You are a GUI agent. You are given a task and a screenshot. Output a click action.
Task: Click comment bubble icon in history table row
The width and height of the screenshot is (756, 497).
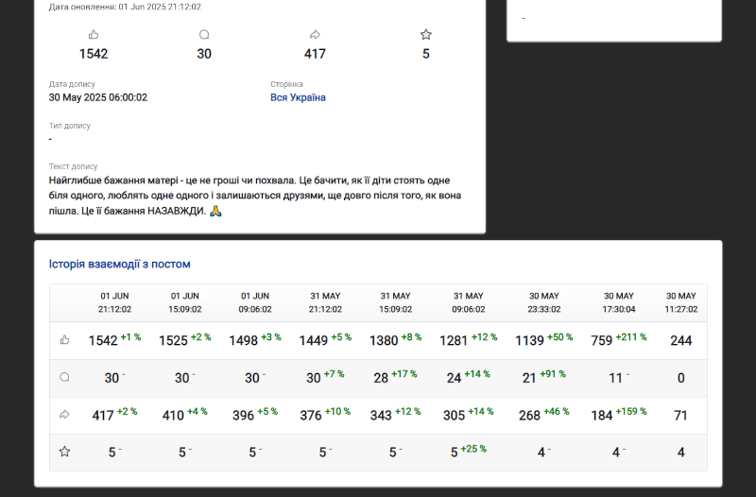pos(65,377)
